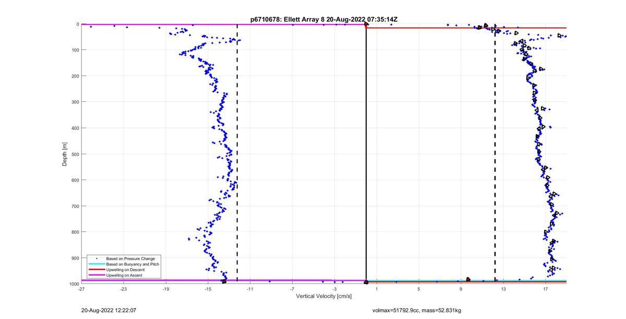Click legend entry Based on Pressure Change

tap(130, 258)
